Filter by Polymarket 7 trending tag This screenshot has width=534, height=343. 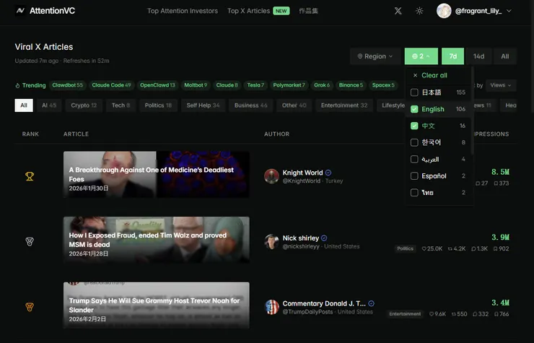coord(289,85)
